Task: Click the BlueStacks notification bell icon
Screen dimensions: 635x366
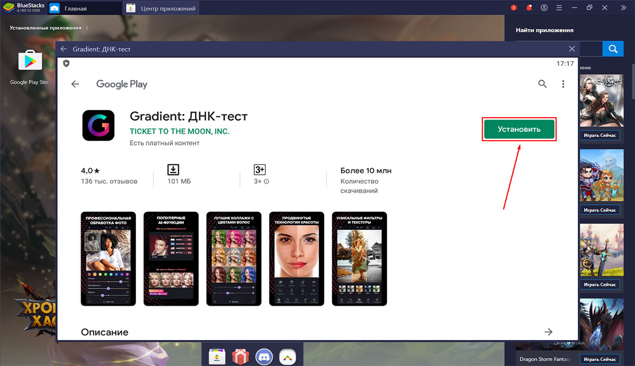Action: [x=529, y=8]
